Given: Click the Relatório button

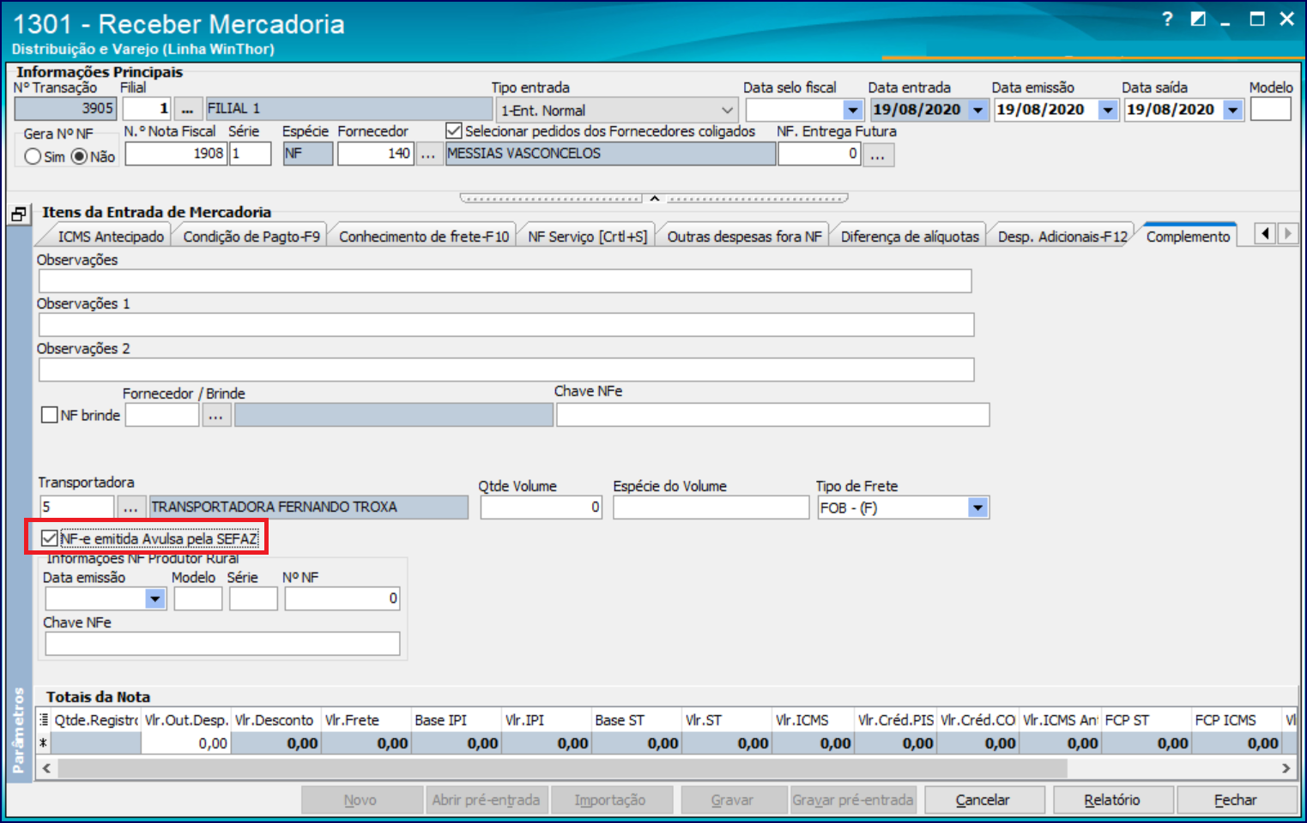Looking at the screenshot, I should tap(1112, 800).
